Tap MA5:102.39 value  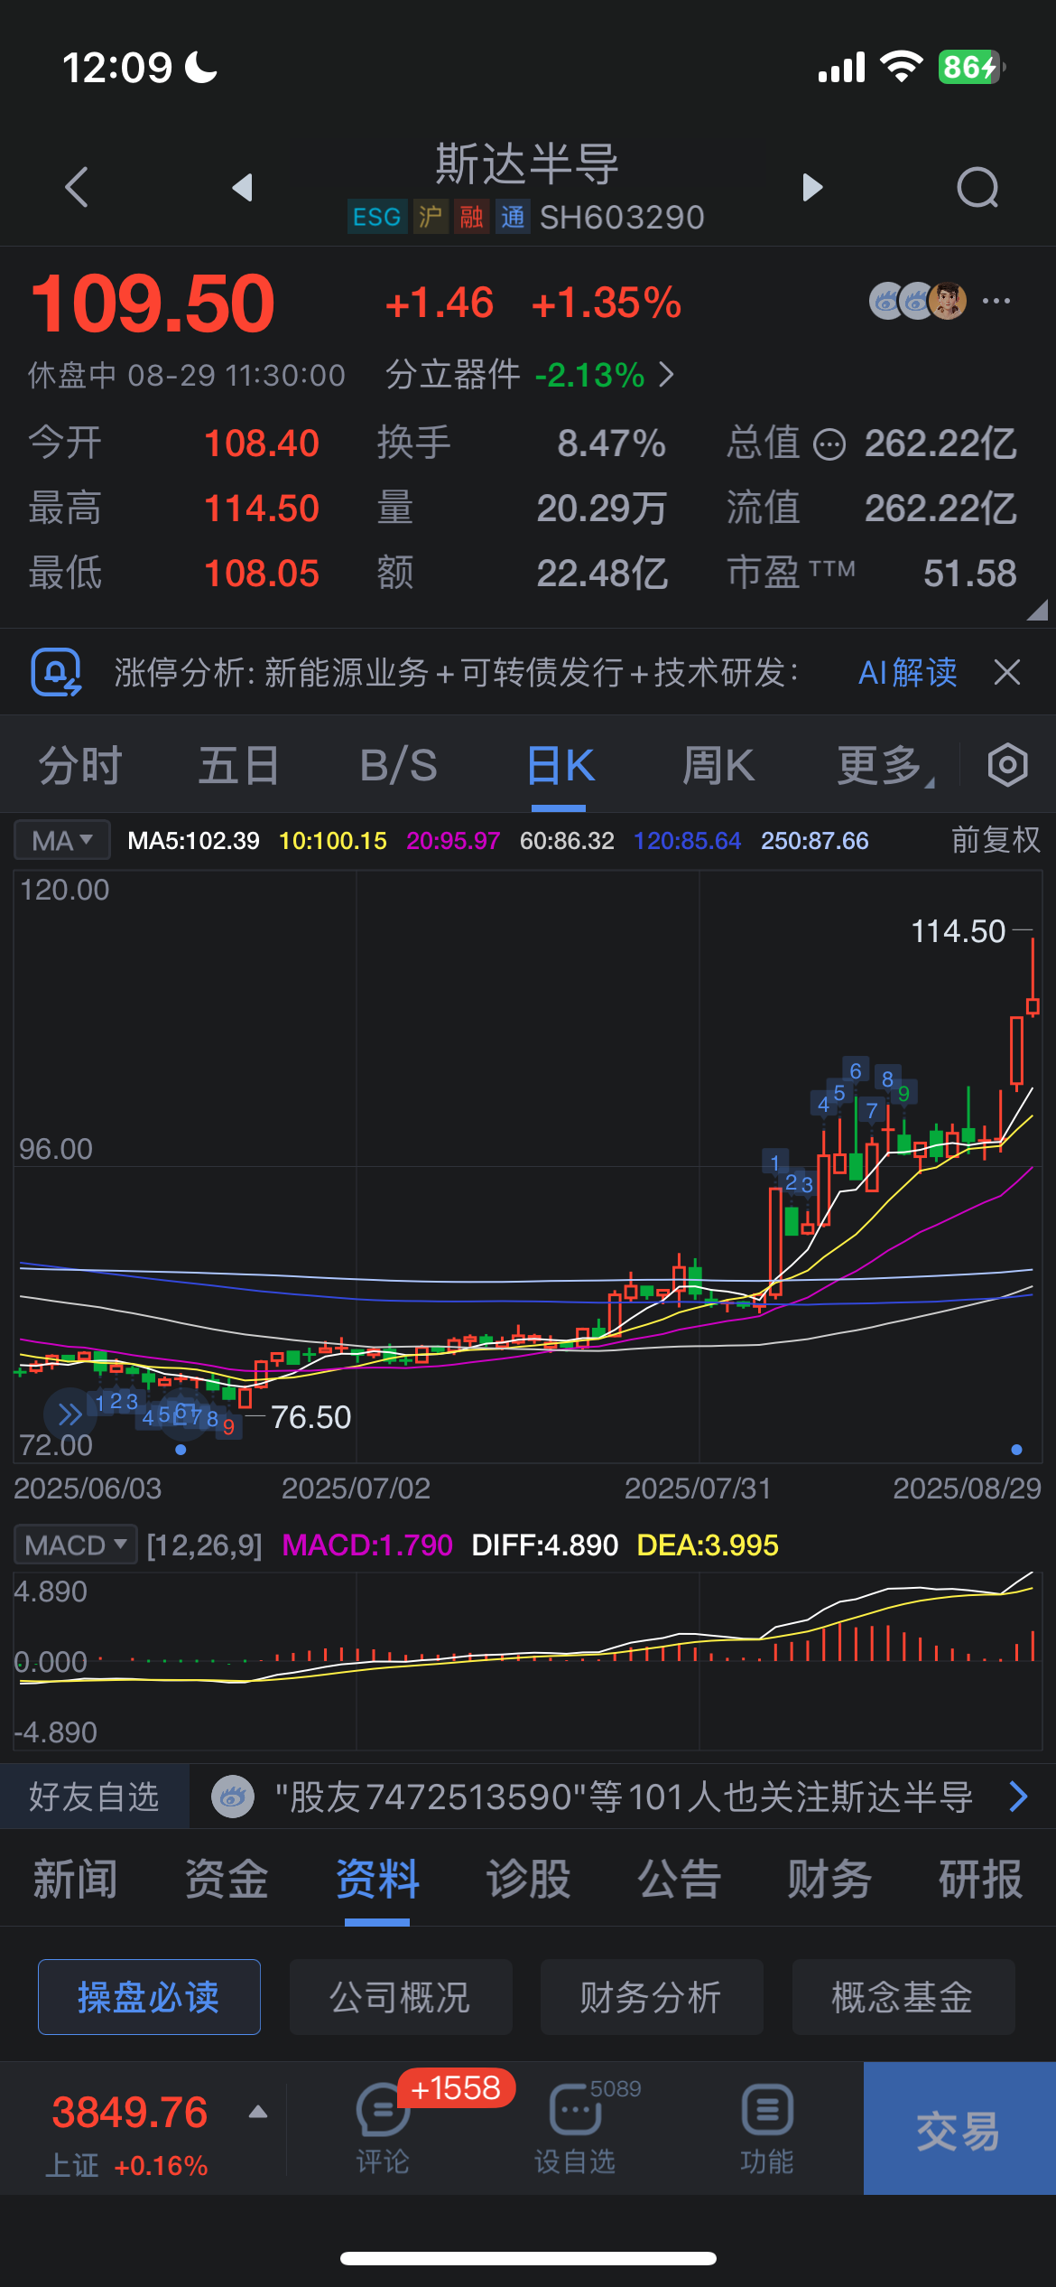(193, 841)
